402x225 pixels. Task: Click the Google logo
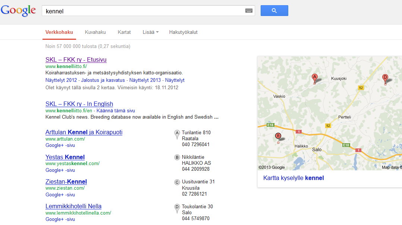tap(18, 10)
